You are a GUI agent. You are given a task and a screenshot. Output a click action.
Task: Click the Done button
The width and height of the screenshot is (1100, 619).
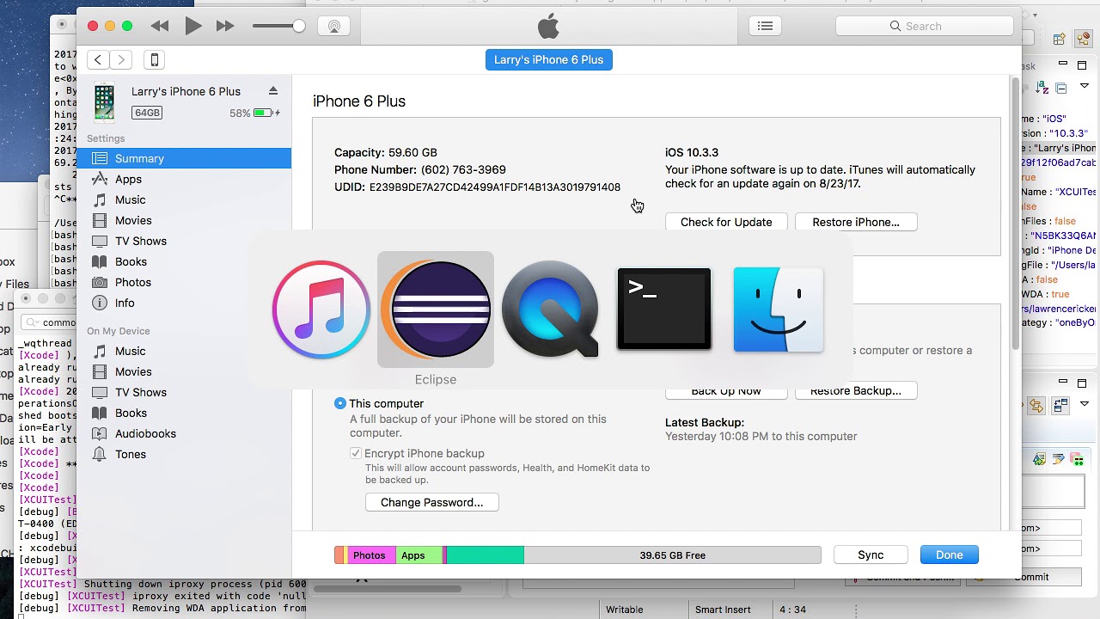(950, 555)
